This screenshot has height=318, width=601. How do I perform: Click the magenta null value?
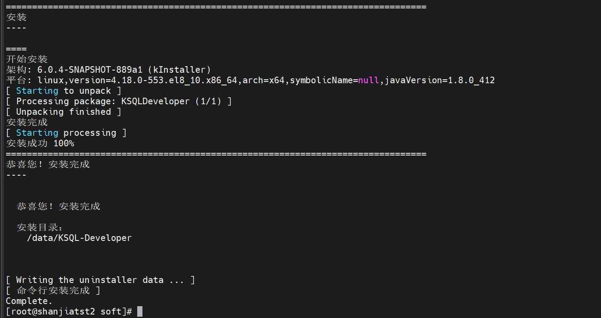coord(369,80)
